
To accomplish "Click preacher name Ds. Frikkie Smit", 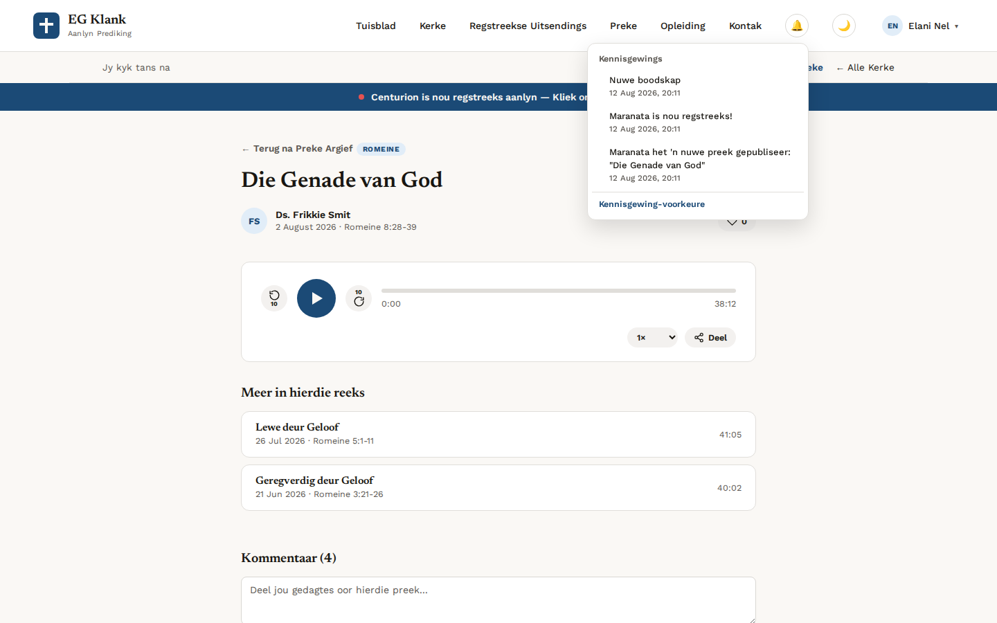I will click(313, 215).
